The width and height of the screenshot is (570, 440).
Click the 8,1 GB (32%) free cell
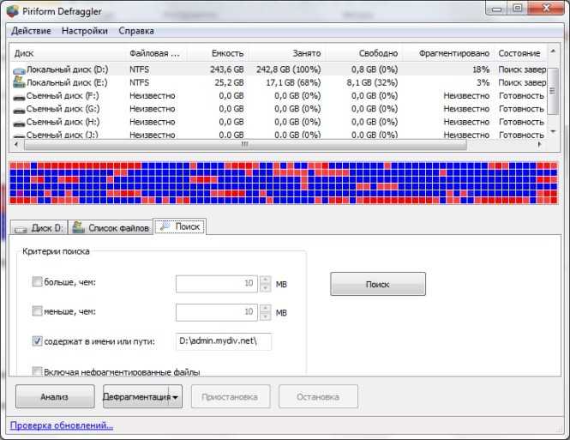pos(372,82)
